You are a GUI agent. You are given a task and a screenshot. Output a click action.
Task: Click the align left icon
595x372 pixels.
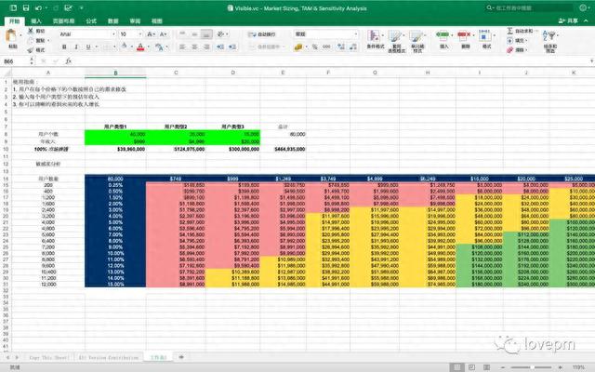(x=182, y=47)
